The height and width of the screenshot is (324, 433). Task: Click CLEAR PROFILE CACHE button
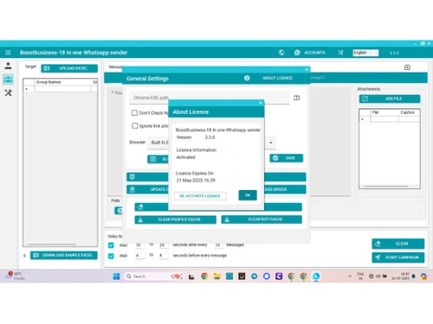tap(175, 219)
